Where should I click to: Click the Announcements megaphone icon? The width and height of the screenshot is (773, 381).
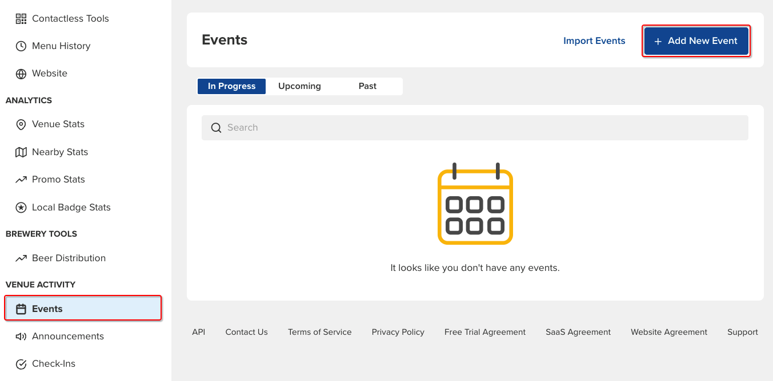[x=21, y=337]
